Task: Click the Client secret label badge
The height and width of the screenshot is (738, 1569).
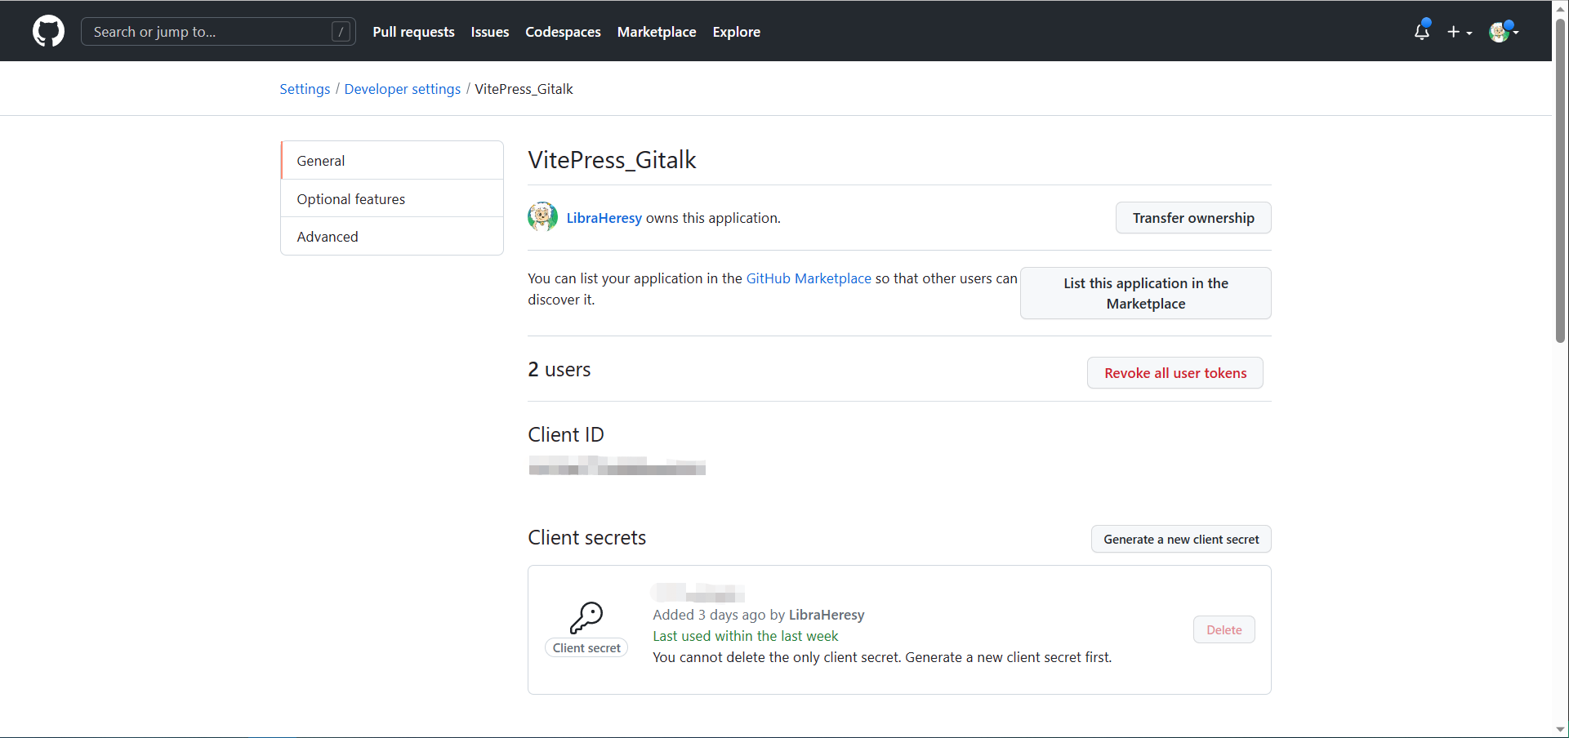Action: [x=586, y=647]
